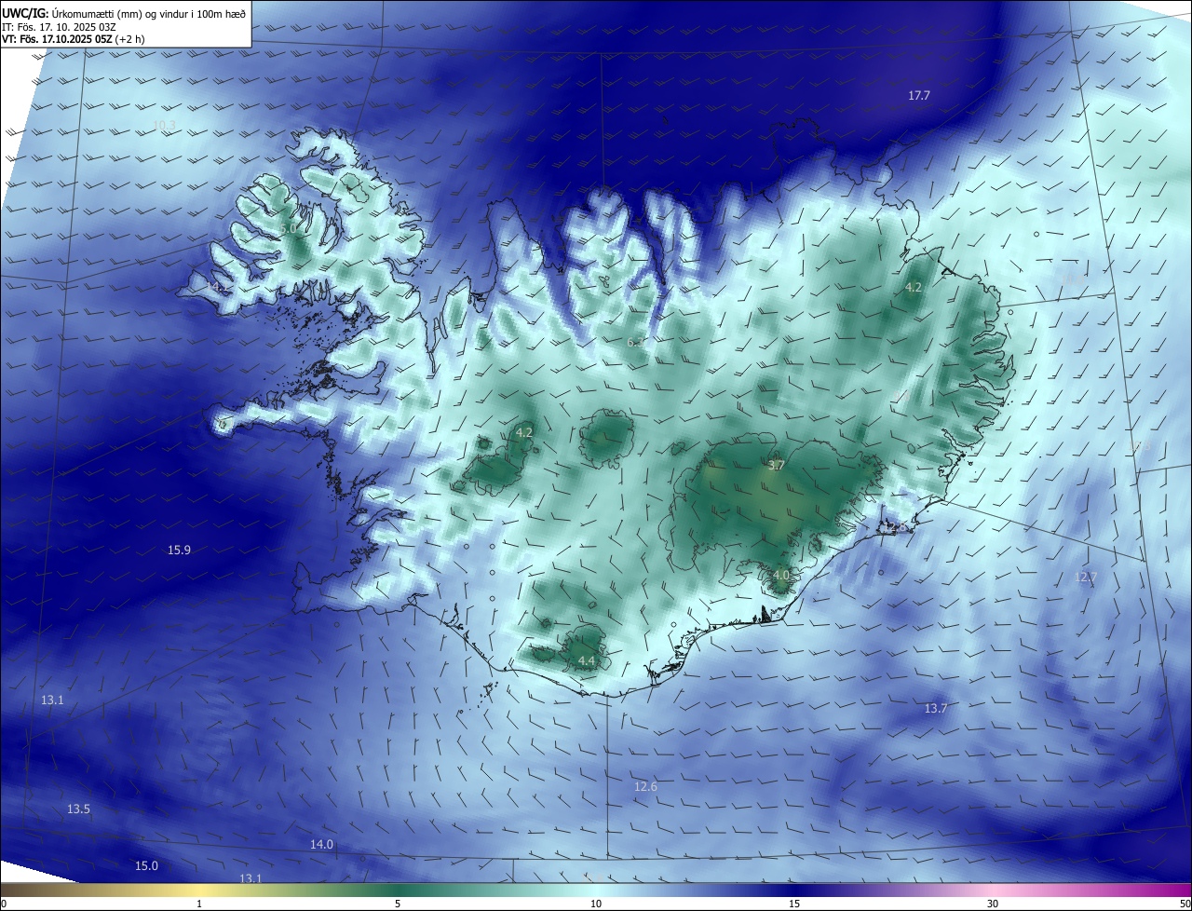Click the colorbar tick labeled 5
This screenshot has height=911, width=1192.
[x=398, y=904]
